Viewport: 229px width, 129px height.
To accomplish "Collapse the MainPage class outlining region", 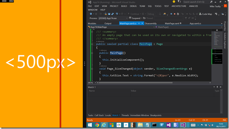I will (92, 44).
